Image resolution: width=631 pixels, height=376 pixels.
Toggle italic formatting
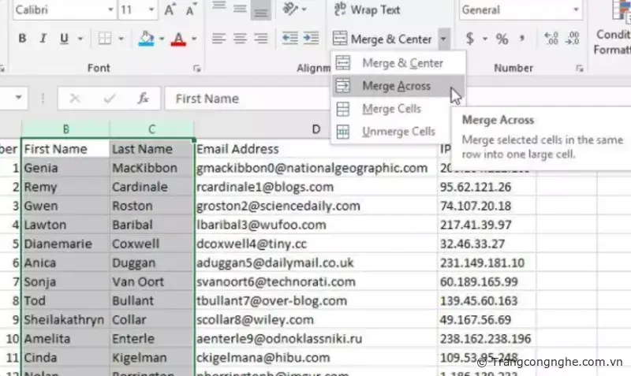pyautogui.click(x=43, y=39)
